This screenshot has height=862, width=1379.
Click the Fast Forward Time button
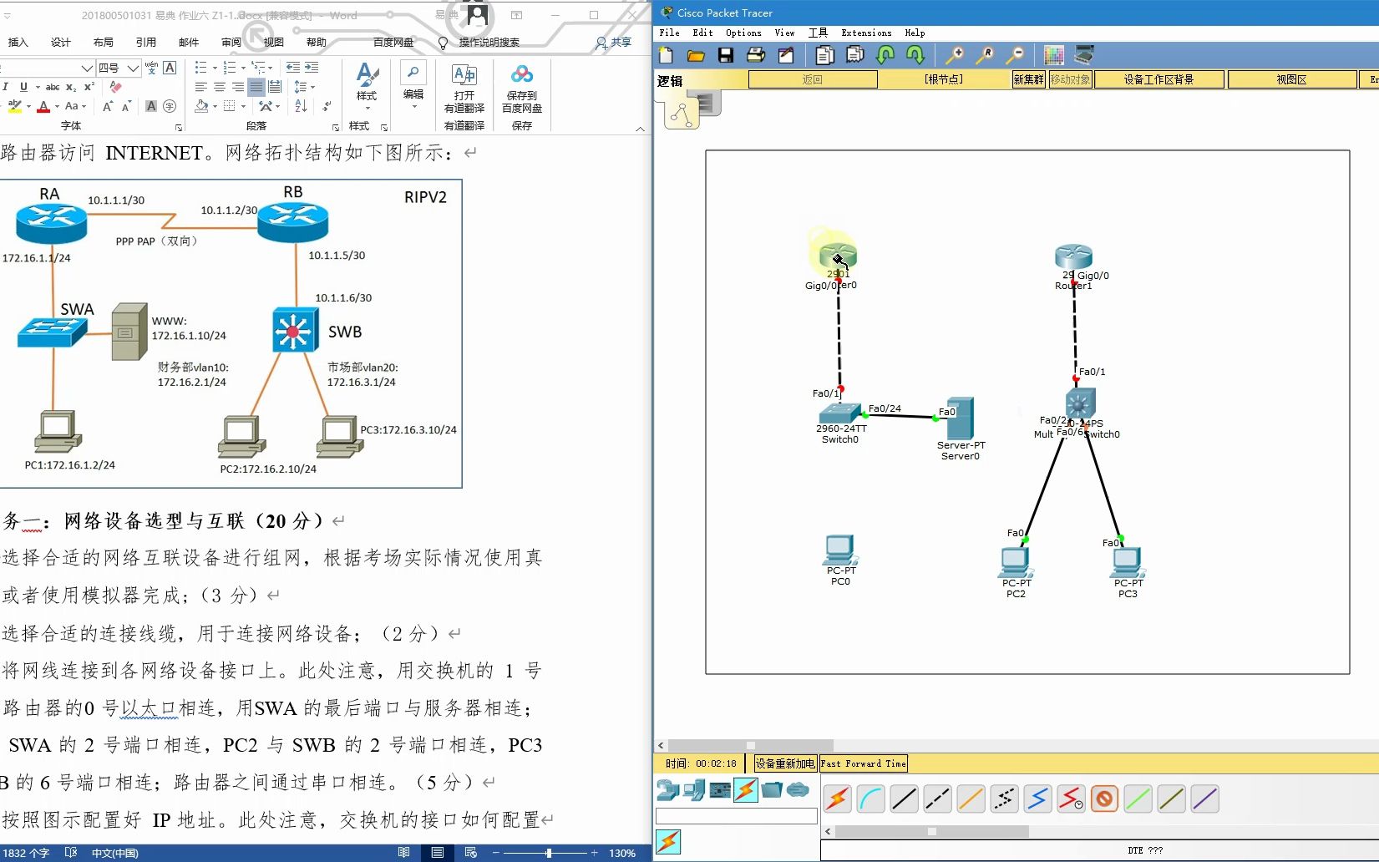click(864, 763)
